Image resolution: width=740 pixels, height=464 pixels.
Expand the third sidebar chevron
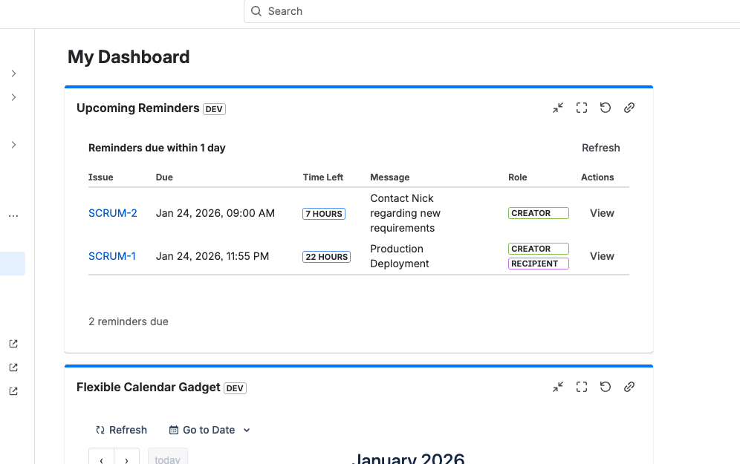coord(13,145)
